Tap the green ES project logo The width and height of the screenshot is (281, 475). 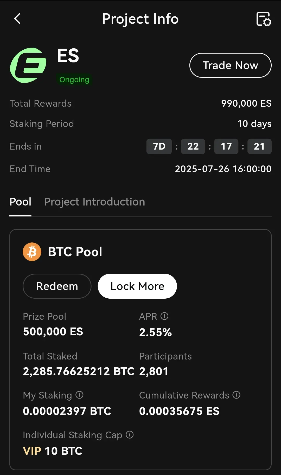coord(28,65)
